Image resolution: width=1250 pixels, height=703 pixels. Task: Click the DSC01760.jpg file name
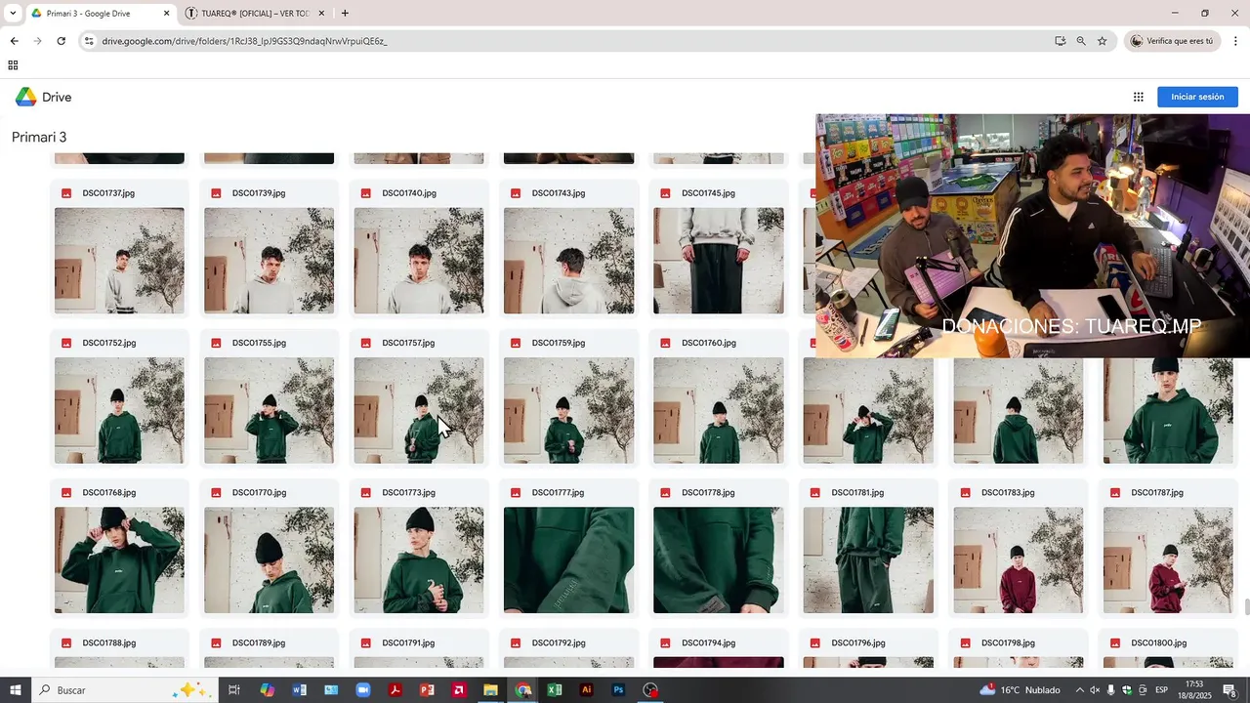708,343
